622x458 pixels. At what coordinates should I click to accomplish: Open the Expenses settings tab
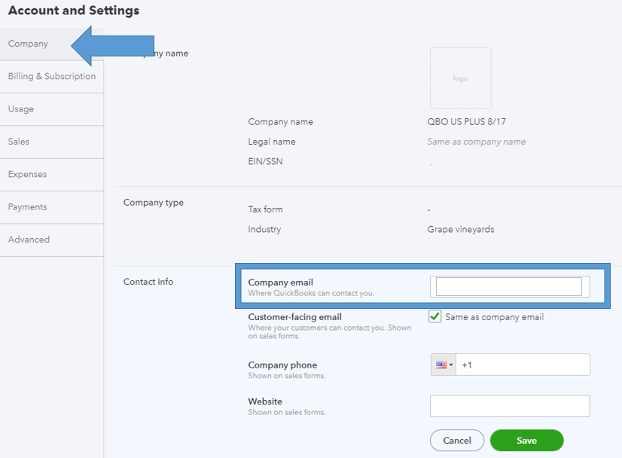[x=28, y=174]
